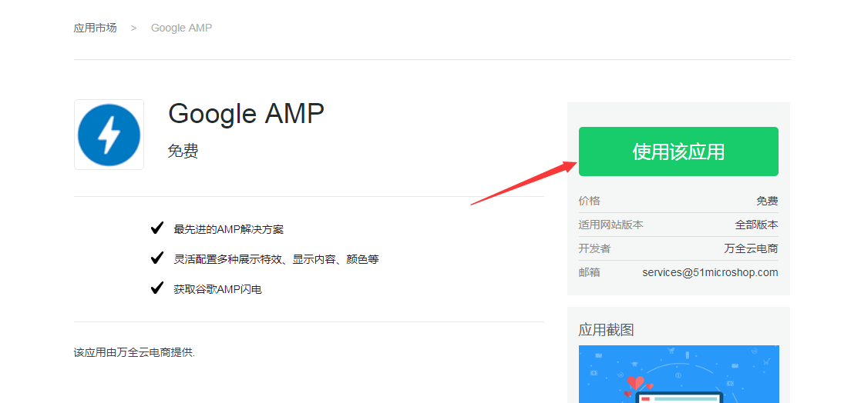
Task: Click the 免费 price label under the title
Action: tap(183, 151)
